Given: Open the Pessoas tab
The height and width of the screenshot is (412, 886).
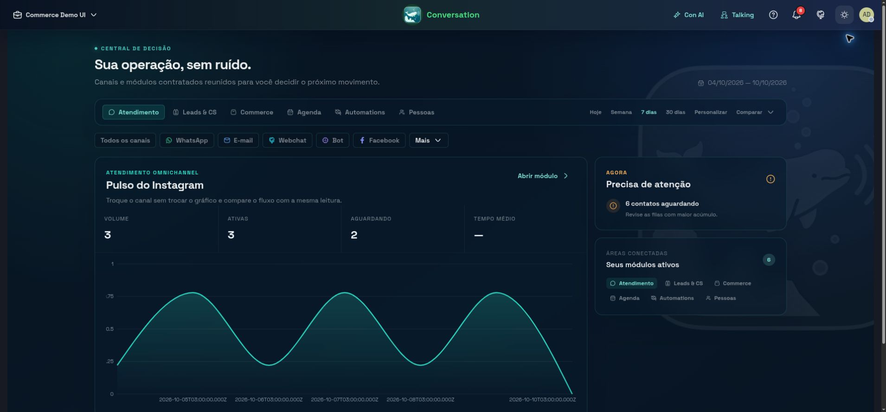Looking at the screenshot, I should tap(417, 112).
